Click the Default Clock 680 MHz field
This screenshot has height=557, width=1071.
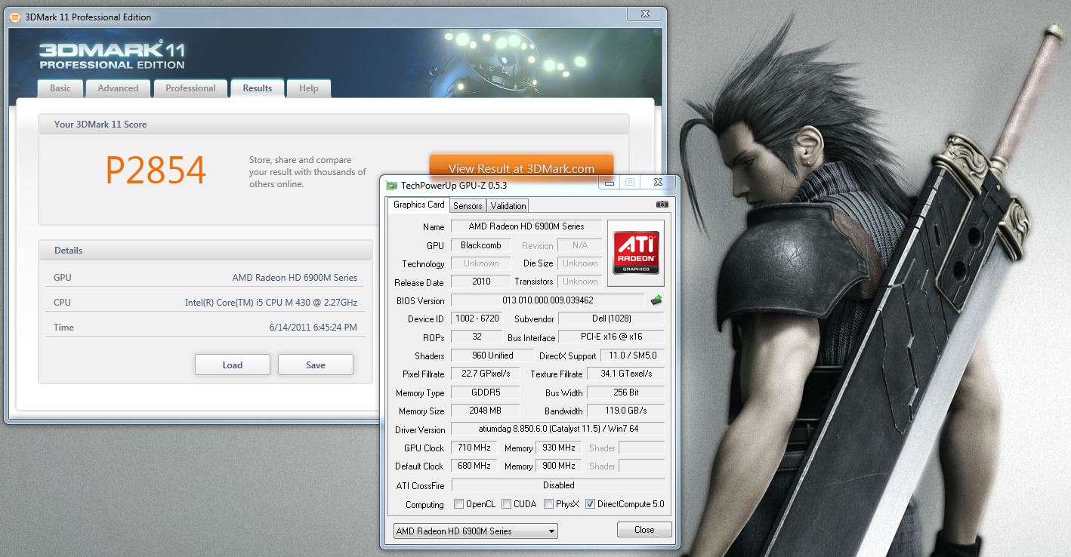474,466
